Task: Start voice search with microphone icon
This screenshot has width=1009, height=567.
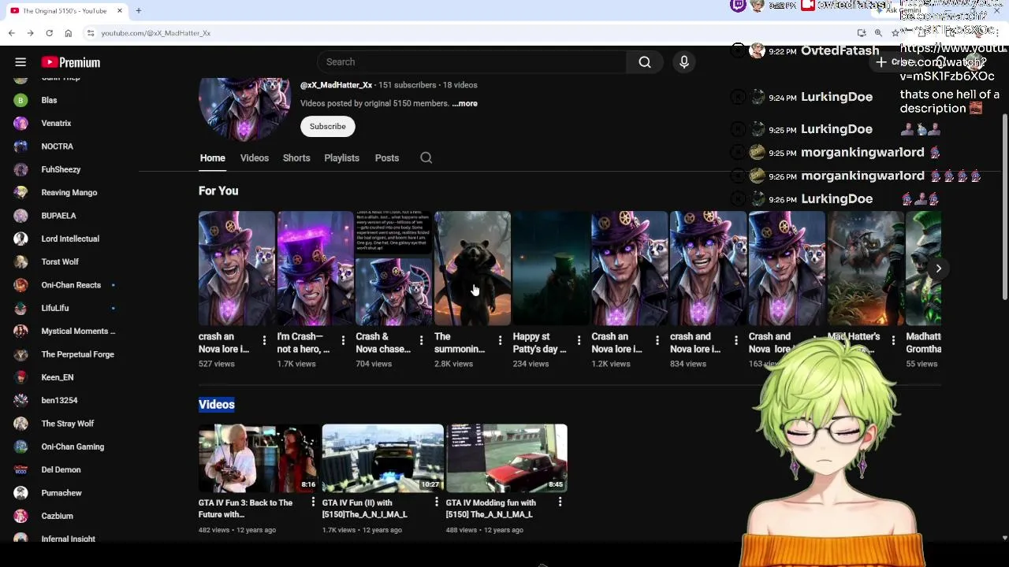Action: pos(683,62)
